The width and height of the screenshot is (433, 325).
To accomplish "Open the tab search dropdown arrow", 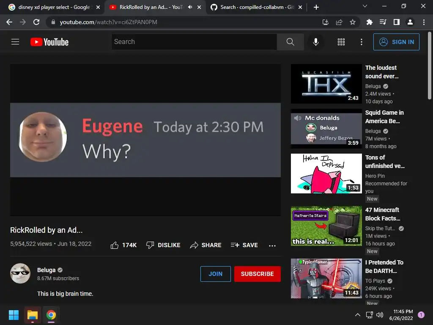I will click(x=365, y=6).
